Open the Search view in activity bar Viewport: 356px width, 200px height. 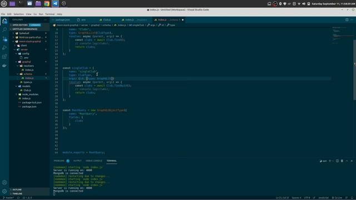click(x=4, y=30)
